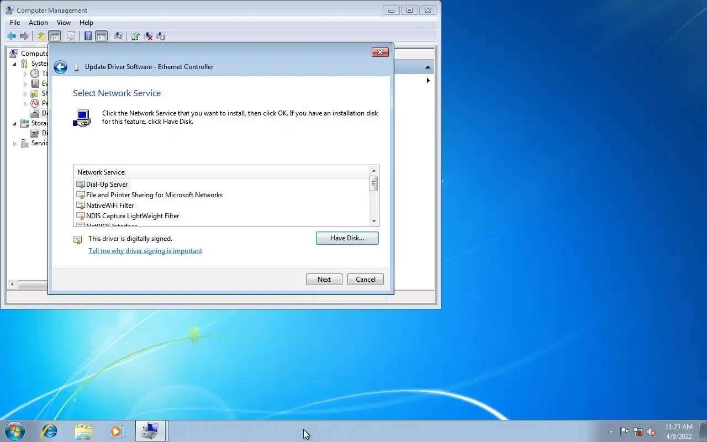Select the Device Manager icon in tree
The image size is (707, 442).
pos(35,113)
